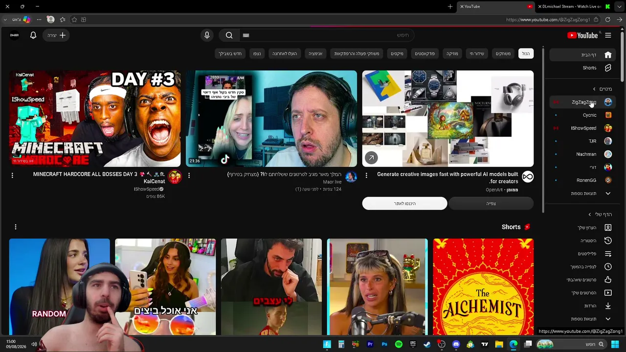The image size is (626, 352).
Task: Open a new browser tab
Action: tap(450, 6)
